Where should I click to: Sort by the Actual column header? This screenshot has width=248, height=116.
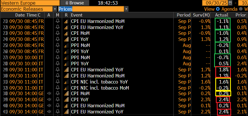coord(221,15)
